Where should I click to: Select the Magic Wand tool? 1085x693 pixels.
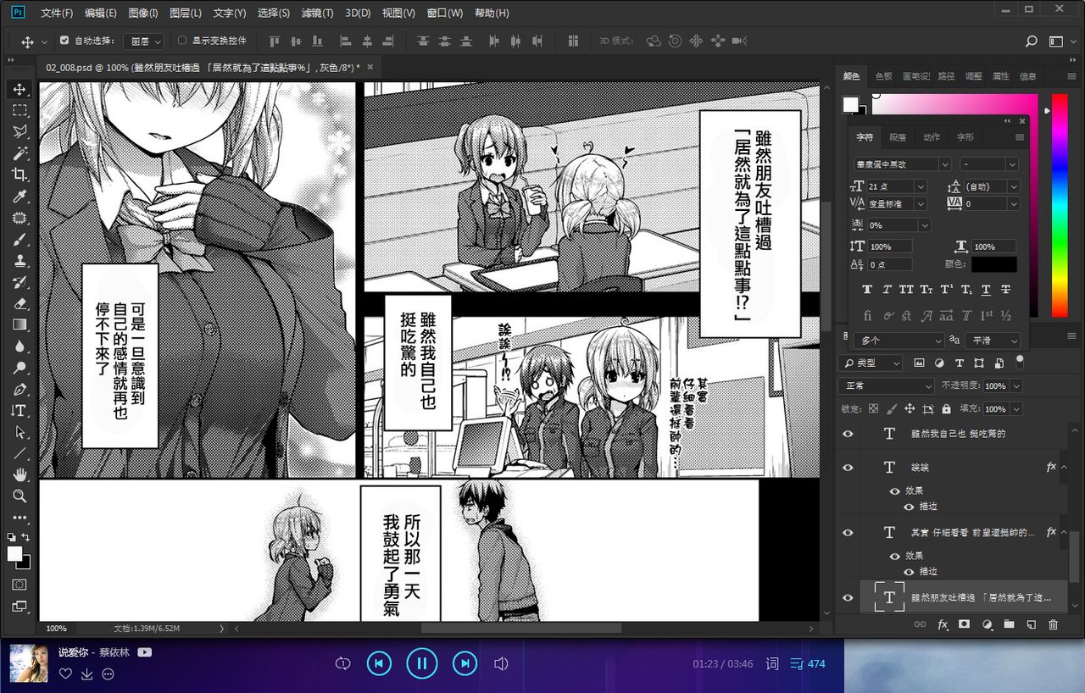coord(19,153)
